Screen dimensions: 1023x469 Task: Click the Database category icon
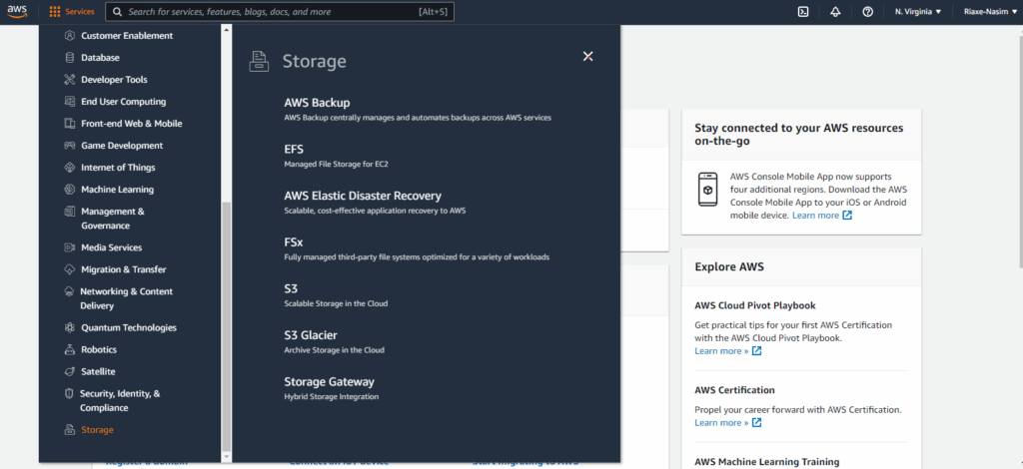pos(69,58)
